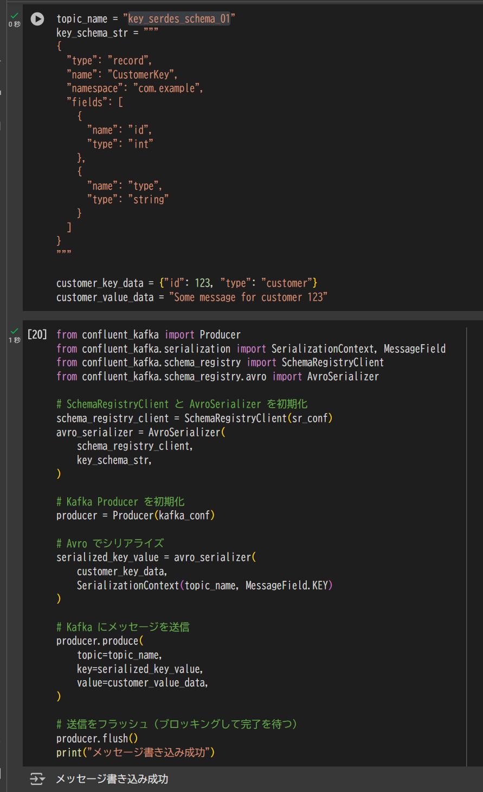The width and height of the screenshot is (483, 792).
Task: Click the "type": "string" line
Action: pyautogui.click(x=128, y=199)
